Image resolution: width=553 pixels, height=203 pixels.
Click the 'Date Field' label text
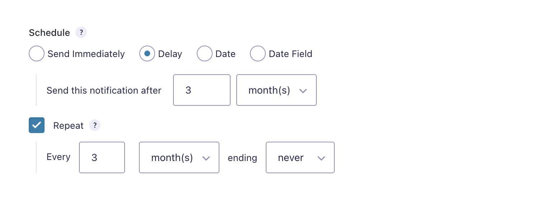[x=291, y=54]
